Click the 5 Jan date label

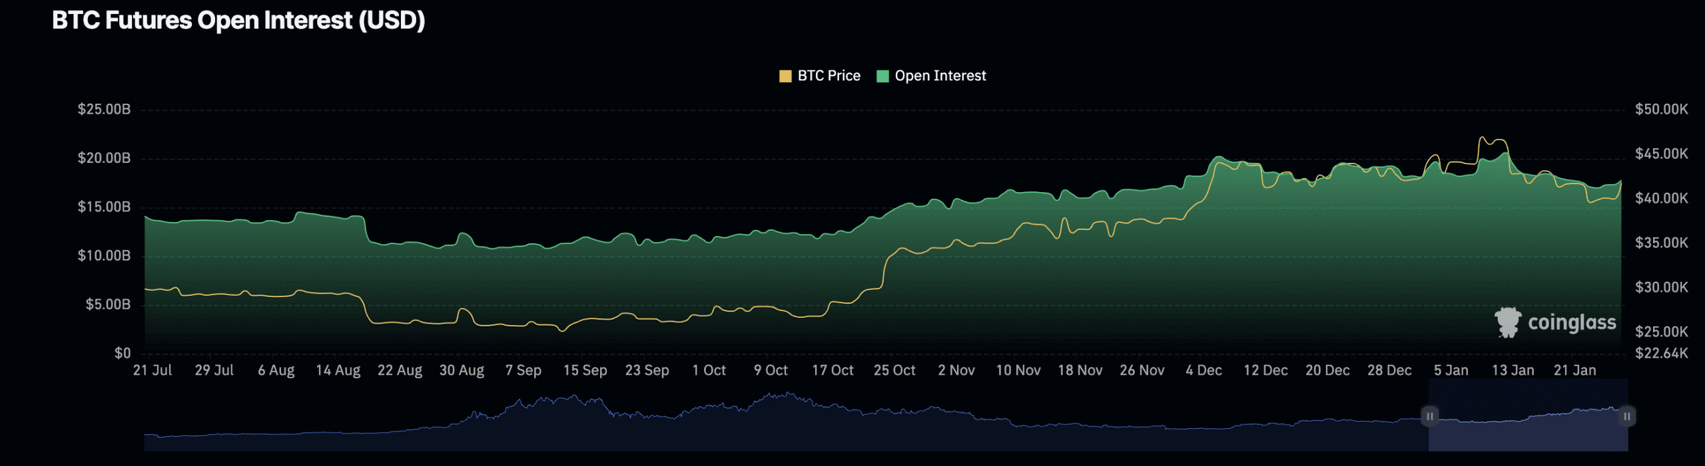[1451, 370]
